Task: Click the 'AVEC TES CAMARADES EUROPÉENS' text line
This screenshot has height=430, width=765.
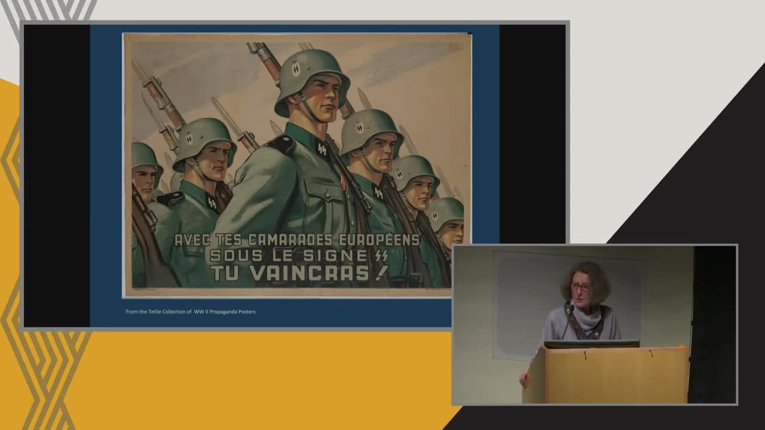Action: tap(296, 240)
